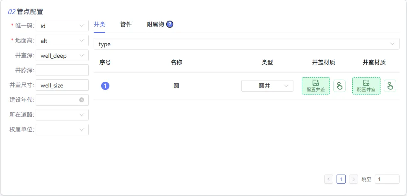Click the hand pointer icon beside 配置井盖

tap(339, 86)
